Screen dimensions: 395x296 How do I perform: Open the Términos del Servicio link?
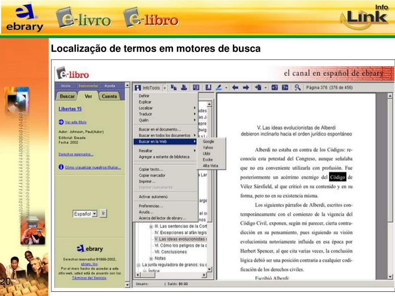89,278
